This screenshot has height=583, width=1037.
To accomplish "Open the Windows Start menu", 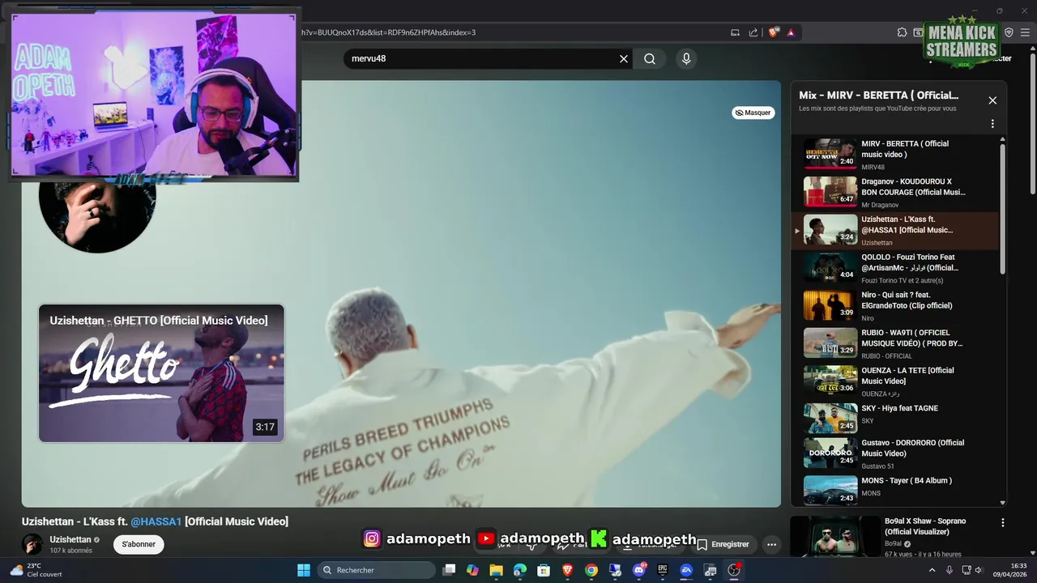I will tap(304, 570).
